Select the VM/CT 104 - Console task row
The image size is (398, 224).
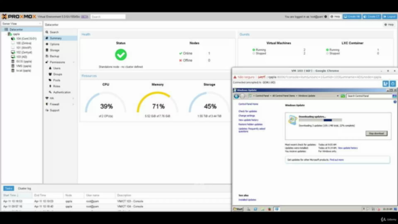point(116,207)
